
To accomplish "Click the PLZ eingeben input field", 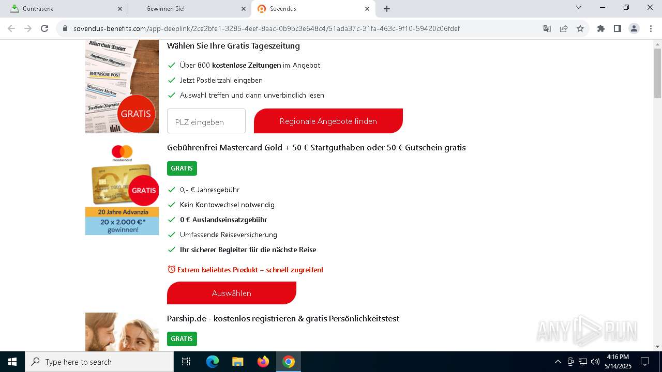I will pyautogui.click(x=206, y=121).
